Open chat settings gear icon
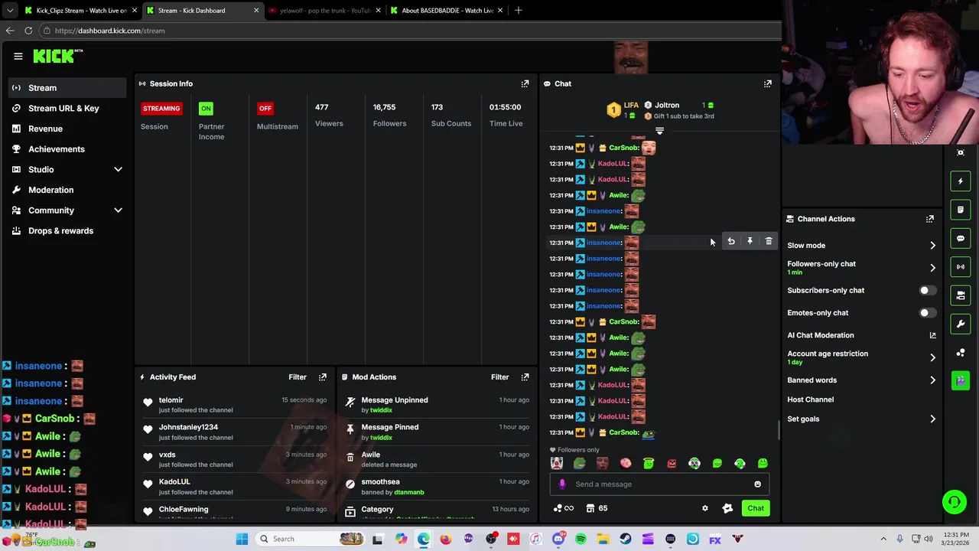Viewport: 979px width, 551px height. click(x=705, y=508)
